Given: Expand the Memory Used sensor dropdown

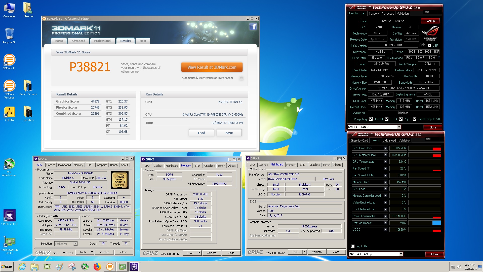Looking at the screenshot, I should point(385,182).
